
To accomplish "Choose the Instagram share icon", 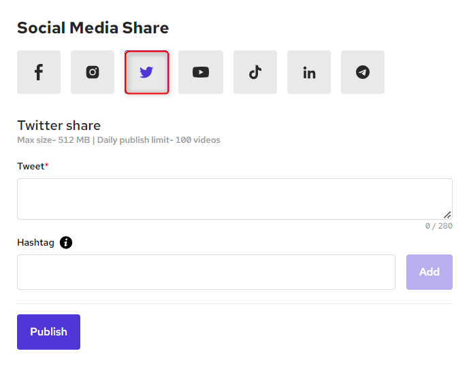I will point(93,72).
